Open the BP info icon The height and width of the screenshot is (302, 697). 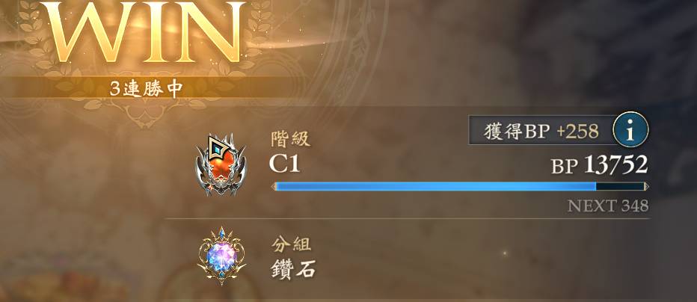pyautogui.click(x=630, y=129)
